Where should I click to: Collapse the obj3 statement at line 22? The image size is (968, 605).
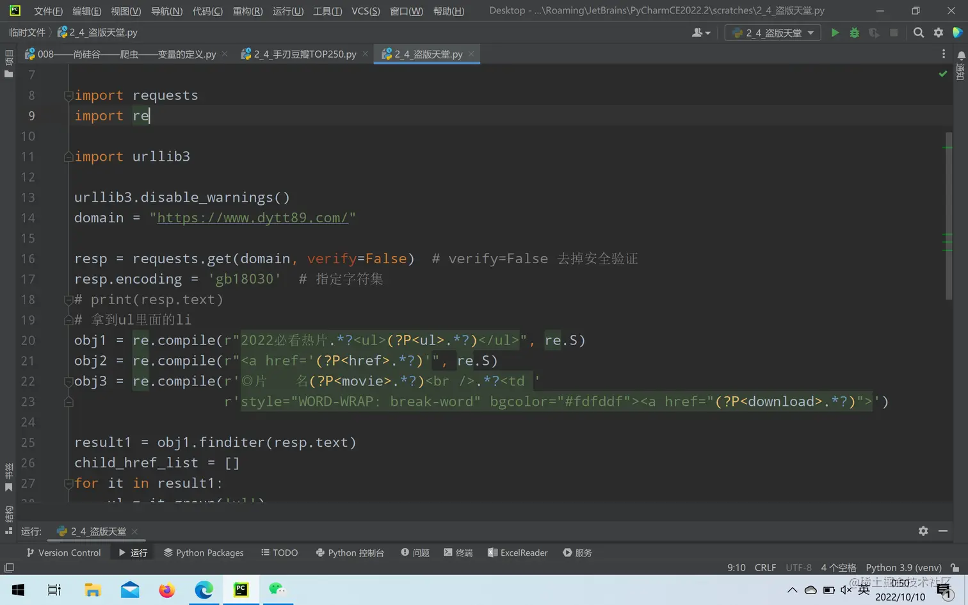point(69,382)
